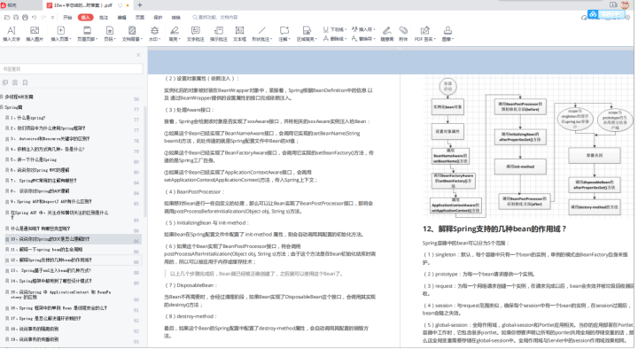Click the Open file icon in quick access bar
Screen dimensions: 638x349
(x=7, y=18)
